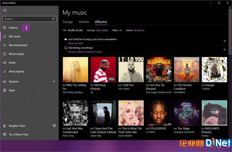Open BADLANDS (Deluxe) album cover
This screenshot has width=232, height=152.
[x=214, y=113]
